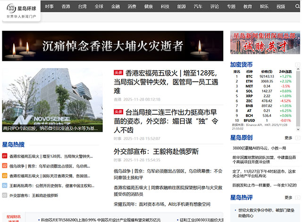Click the 03 rank badge in hot search
Viewport: 302px width, 222px height.
[5, 176]
